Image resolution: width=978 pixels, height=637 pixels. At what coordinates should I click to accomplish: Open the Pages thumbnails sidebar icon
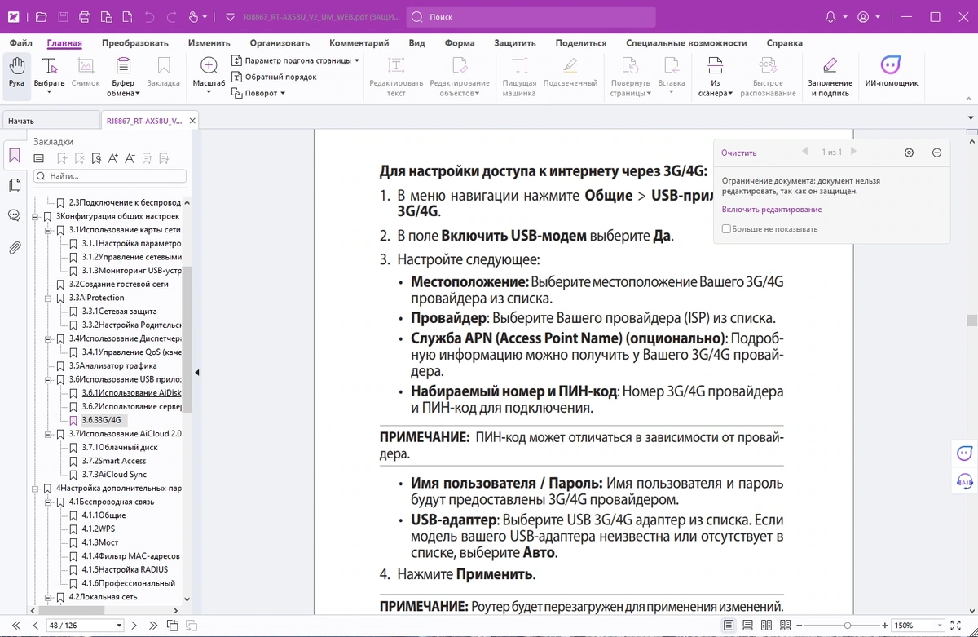[x=15, y=186]
